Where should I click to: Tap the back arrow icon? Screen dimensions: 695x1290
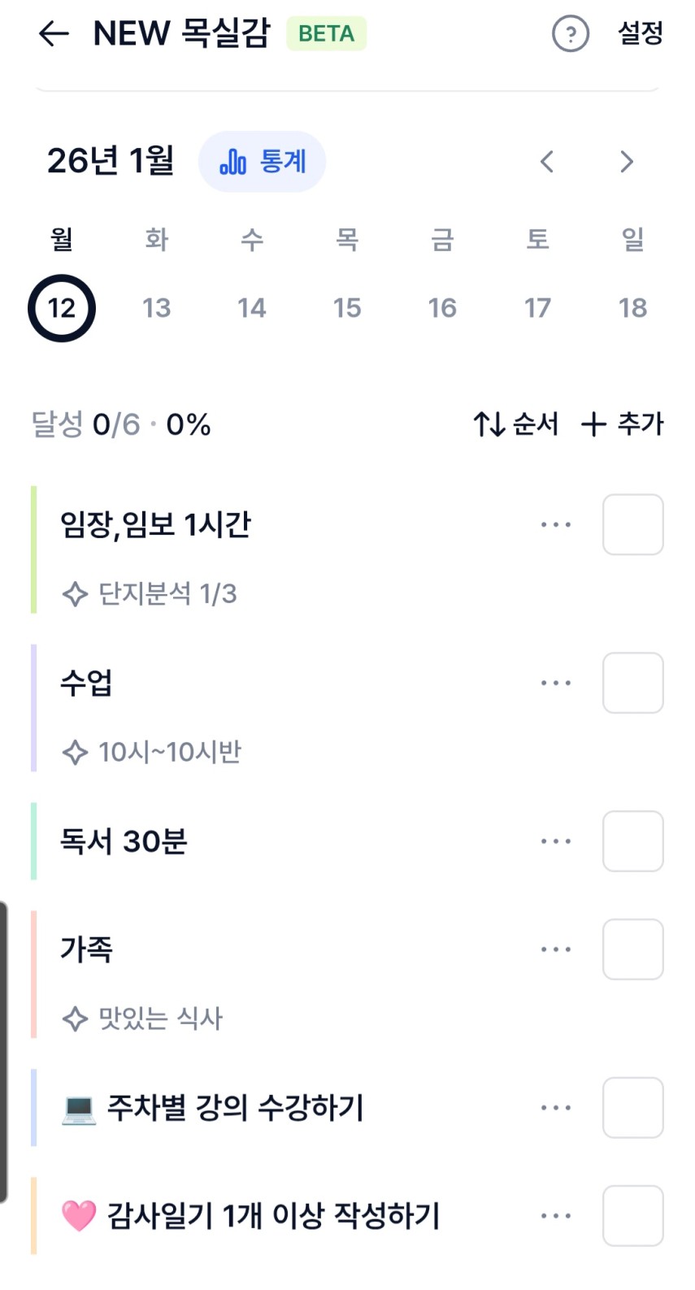tap(54, 34)
